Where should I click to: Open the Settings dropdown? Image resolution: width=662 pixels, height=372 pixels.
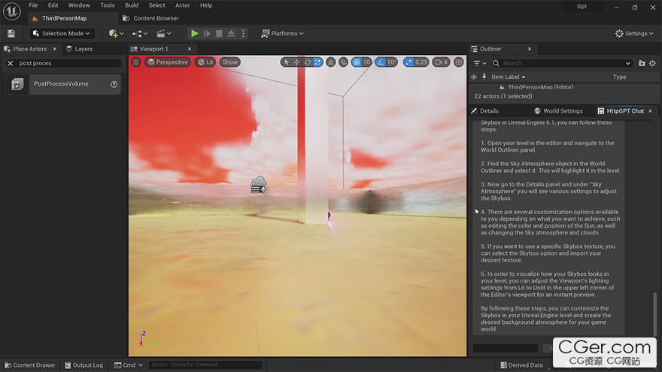click(634, 33)
